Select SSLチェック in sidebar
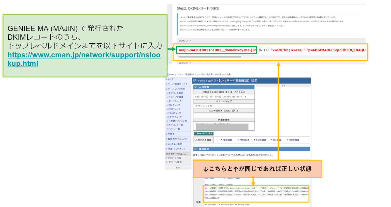Screen dimensions: 391x207 174,105
